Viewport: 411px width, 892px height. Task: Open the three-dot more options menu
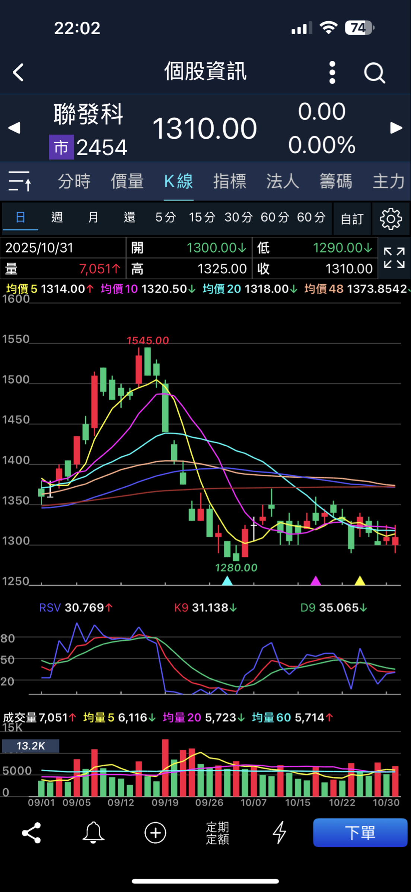click(332, 72)
